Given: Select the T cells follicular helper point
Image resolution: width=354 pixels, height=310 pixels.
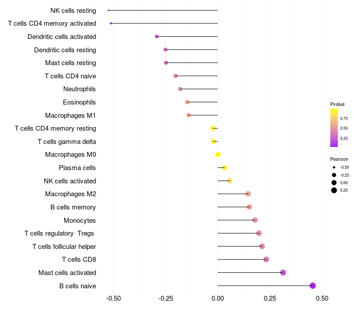Looking at the screenshot, I should pos(262,246).
